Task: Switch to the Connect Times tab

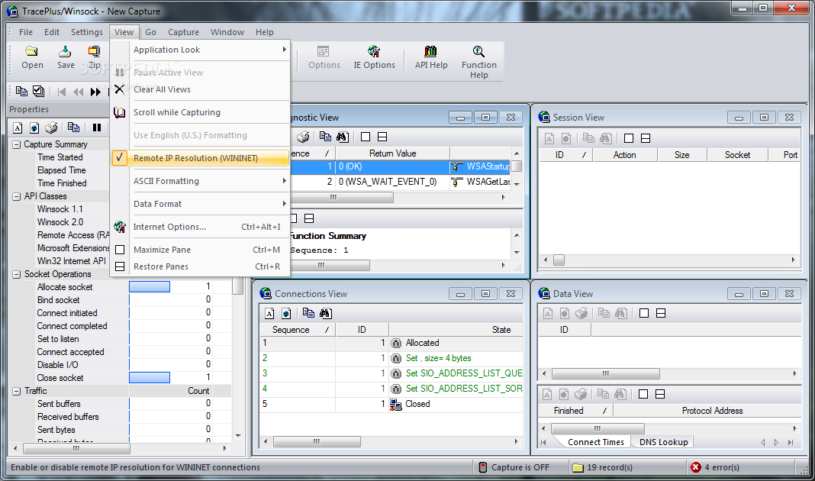Action: 596,442
